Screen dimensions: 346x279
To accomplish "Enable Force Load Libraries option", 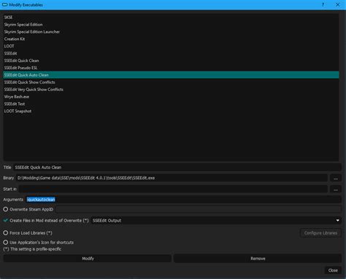I will point(6,233).
